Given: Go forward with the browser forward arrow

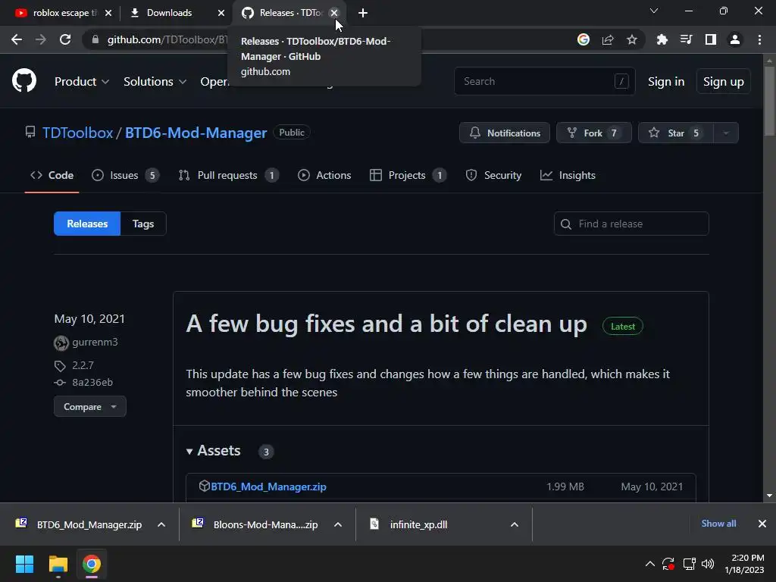Looking at the screenshot, I should point(41,39).
